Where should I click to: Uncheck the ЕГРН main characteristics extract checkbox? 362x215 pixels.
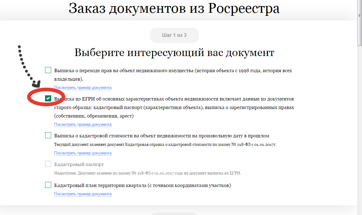(x=48, y=98)
